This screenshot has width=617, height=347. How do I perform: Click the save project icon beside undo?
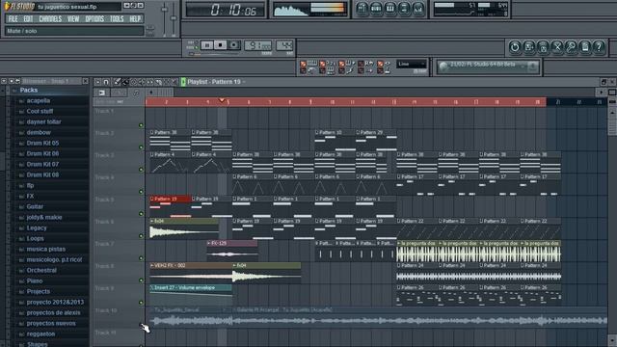tap(528, 47)
